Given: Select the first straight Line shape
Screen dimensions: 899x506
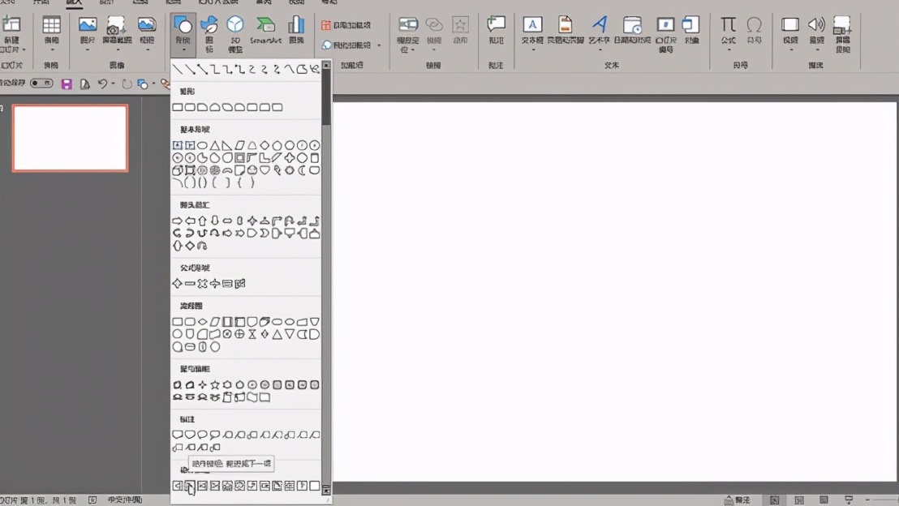Looking at the screenshot, I should 177,70.
